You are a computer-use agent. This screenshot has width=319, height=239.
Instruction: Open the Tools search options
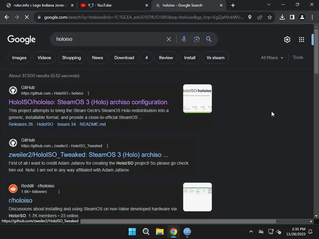coord(298,58)
